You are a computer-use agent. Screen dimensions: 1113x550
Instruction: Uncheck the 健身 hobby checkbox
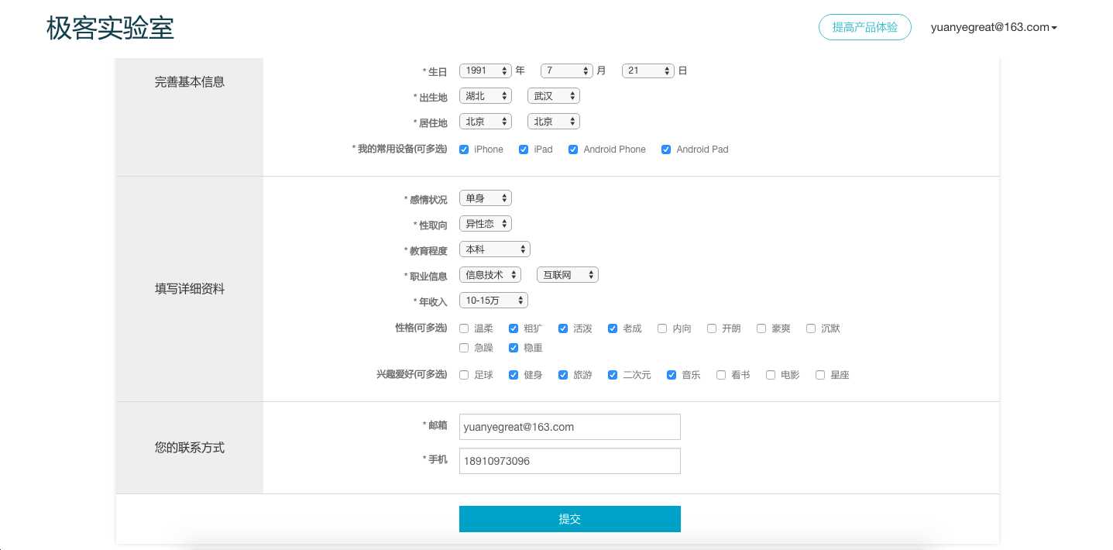pyautogui.click(x=514, y=375)
